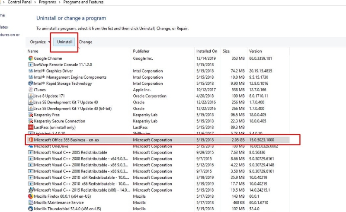Select Kaspersky Secure Connection entry
Screen dimensions: 346x212
coord(60,121)
